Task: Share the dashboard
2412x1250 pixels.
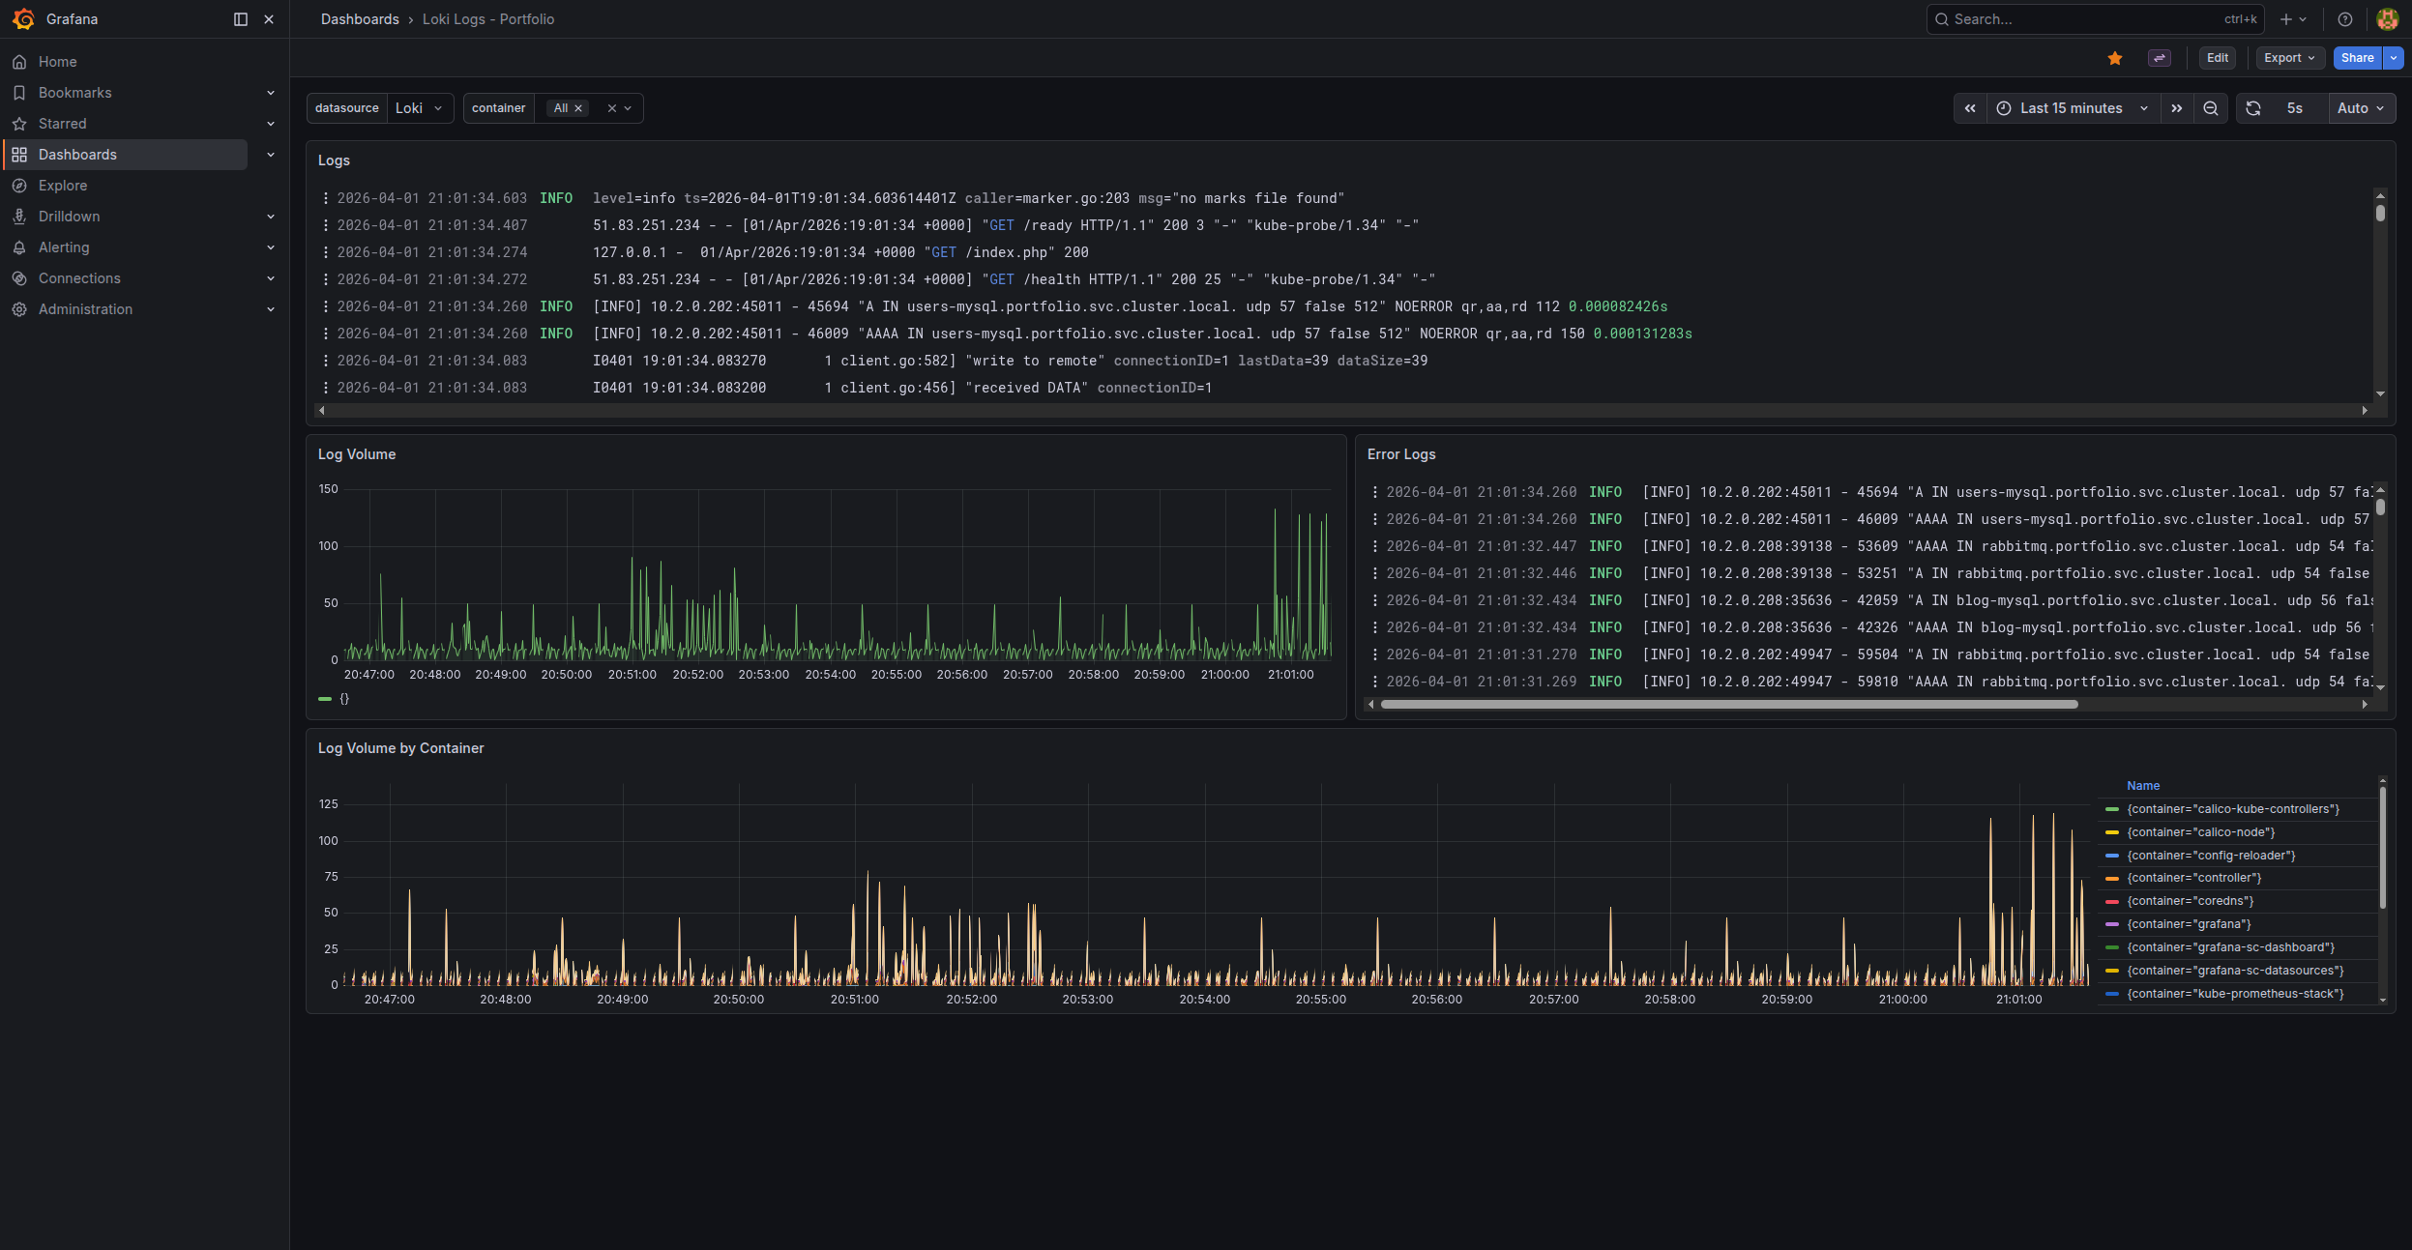Action: point(2357,58)
